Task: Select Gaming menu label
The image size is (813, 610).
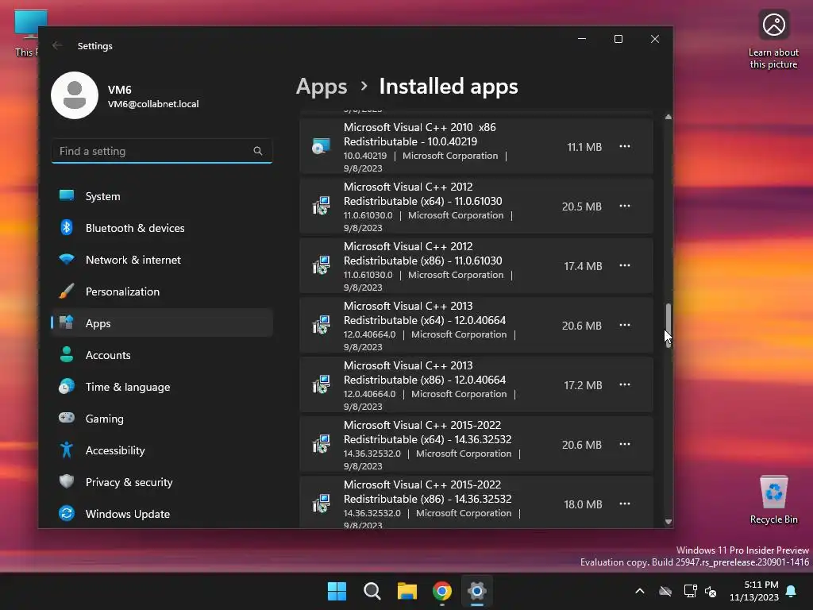Action: [104, 419]
